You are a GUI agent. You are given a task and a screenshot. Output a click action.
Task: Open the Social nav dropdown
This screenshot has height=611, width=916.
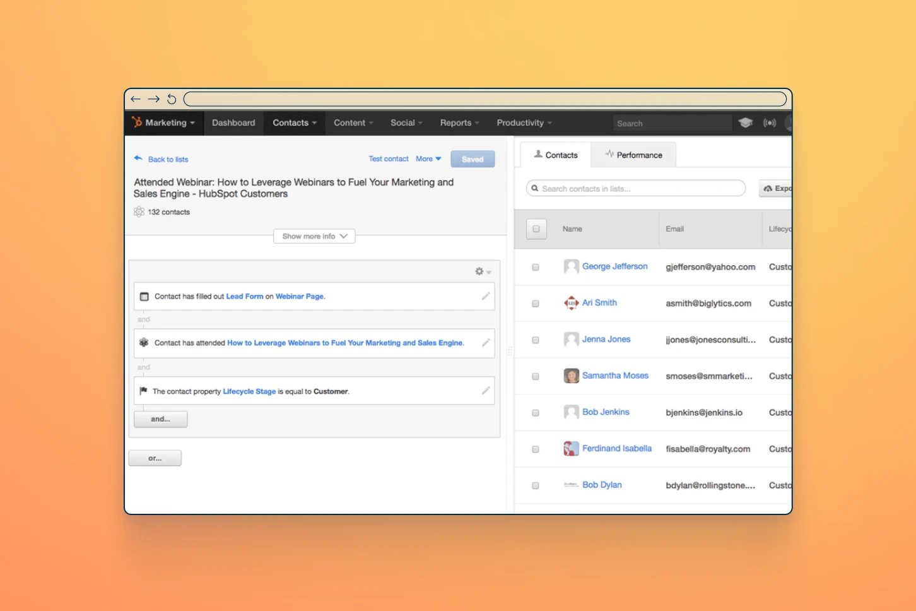pyautogui.click(x=406, y=122)
